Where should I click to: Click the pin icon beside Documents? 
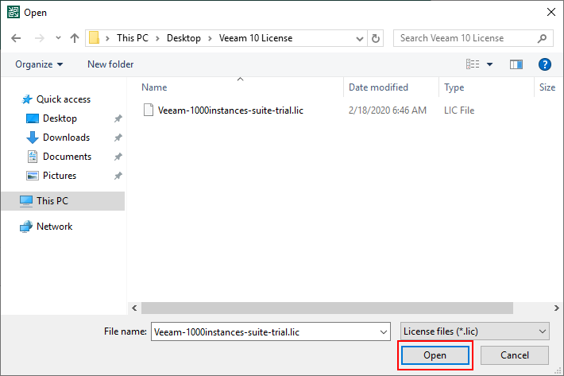(118, 157)
